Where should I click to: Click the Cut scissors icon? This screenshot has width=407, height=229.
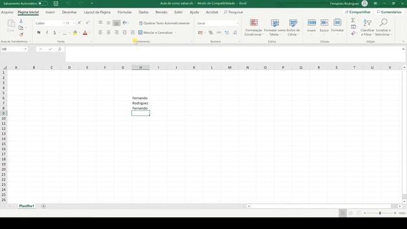coord(21,21)
